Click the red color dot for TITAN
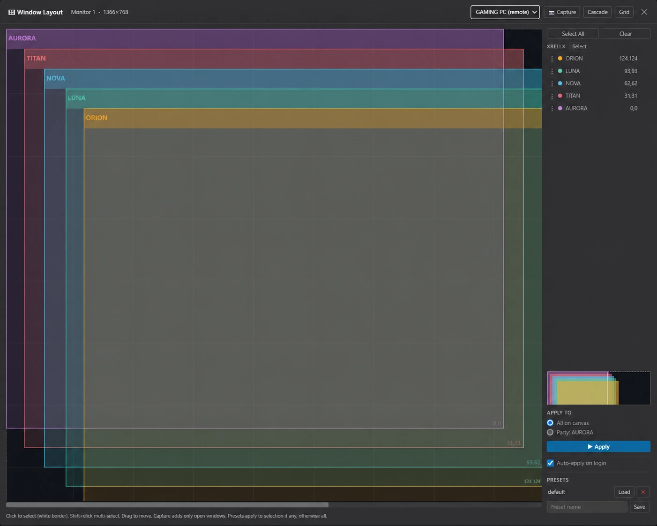 (x=560, y=96)
